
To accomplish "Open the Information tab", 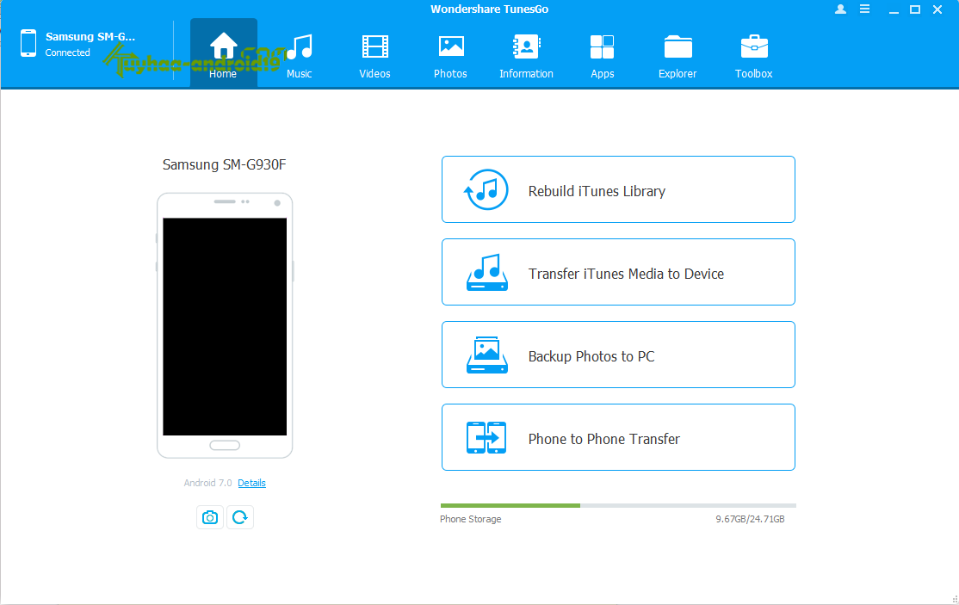I will click(526, 56).
